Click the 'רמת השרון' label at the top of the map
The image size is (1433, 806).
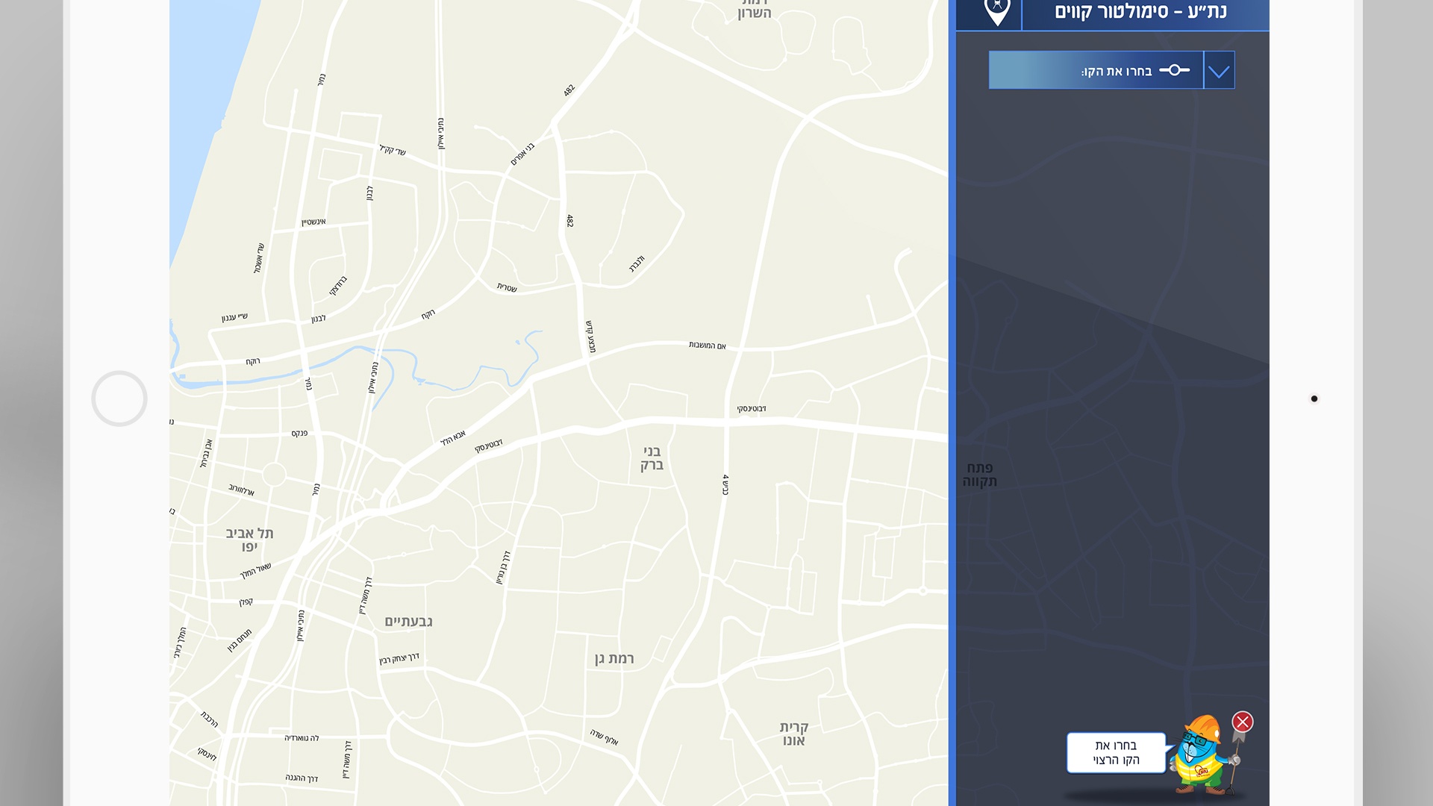754,10
